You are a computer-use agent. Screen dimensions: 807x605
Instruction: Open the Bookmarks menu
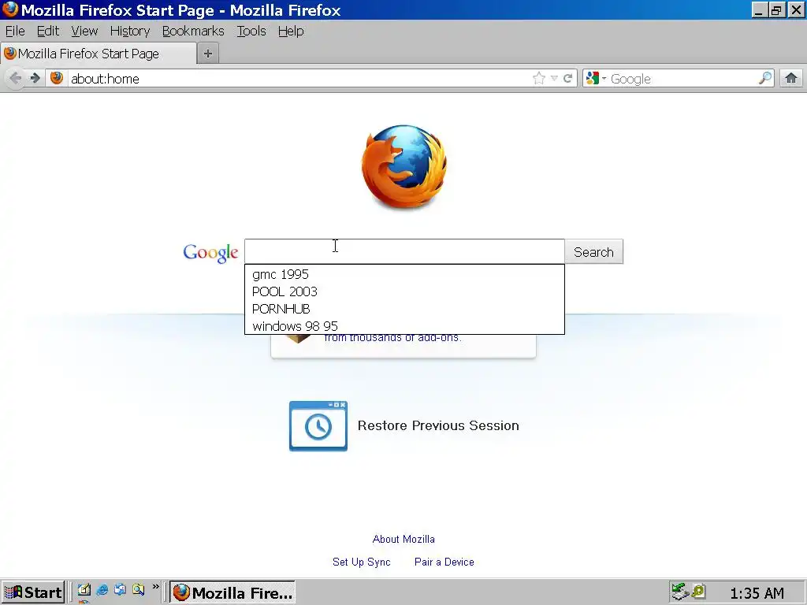point(193,31)
